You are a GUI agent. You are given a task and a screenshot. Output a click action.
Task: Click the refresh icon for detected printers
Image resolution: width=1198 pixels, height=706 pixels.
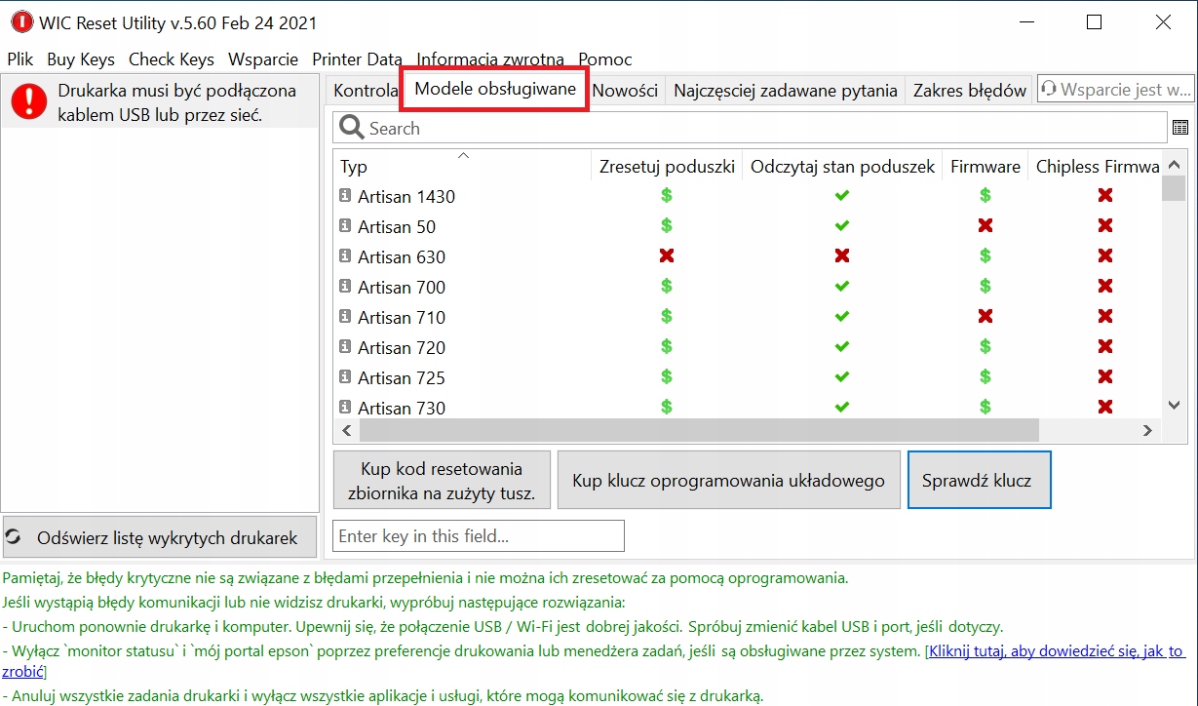pyautogui.click(x=15, y=537)
